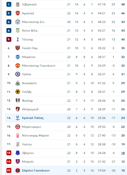127x175 pixels.
Task: Open the Άστον Βίλα team link
Action: tap(30, 30)
